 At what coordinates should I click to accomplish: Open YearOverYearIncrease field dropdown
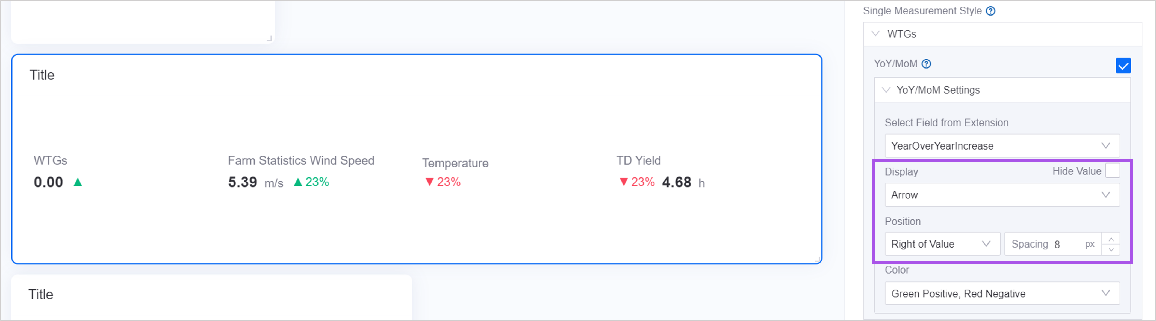pyautogui.click(x=1002, y=146)
